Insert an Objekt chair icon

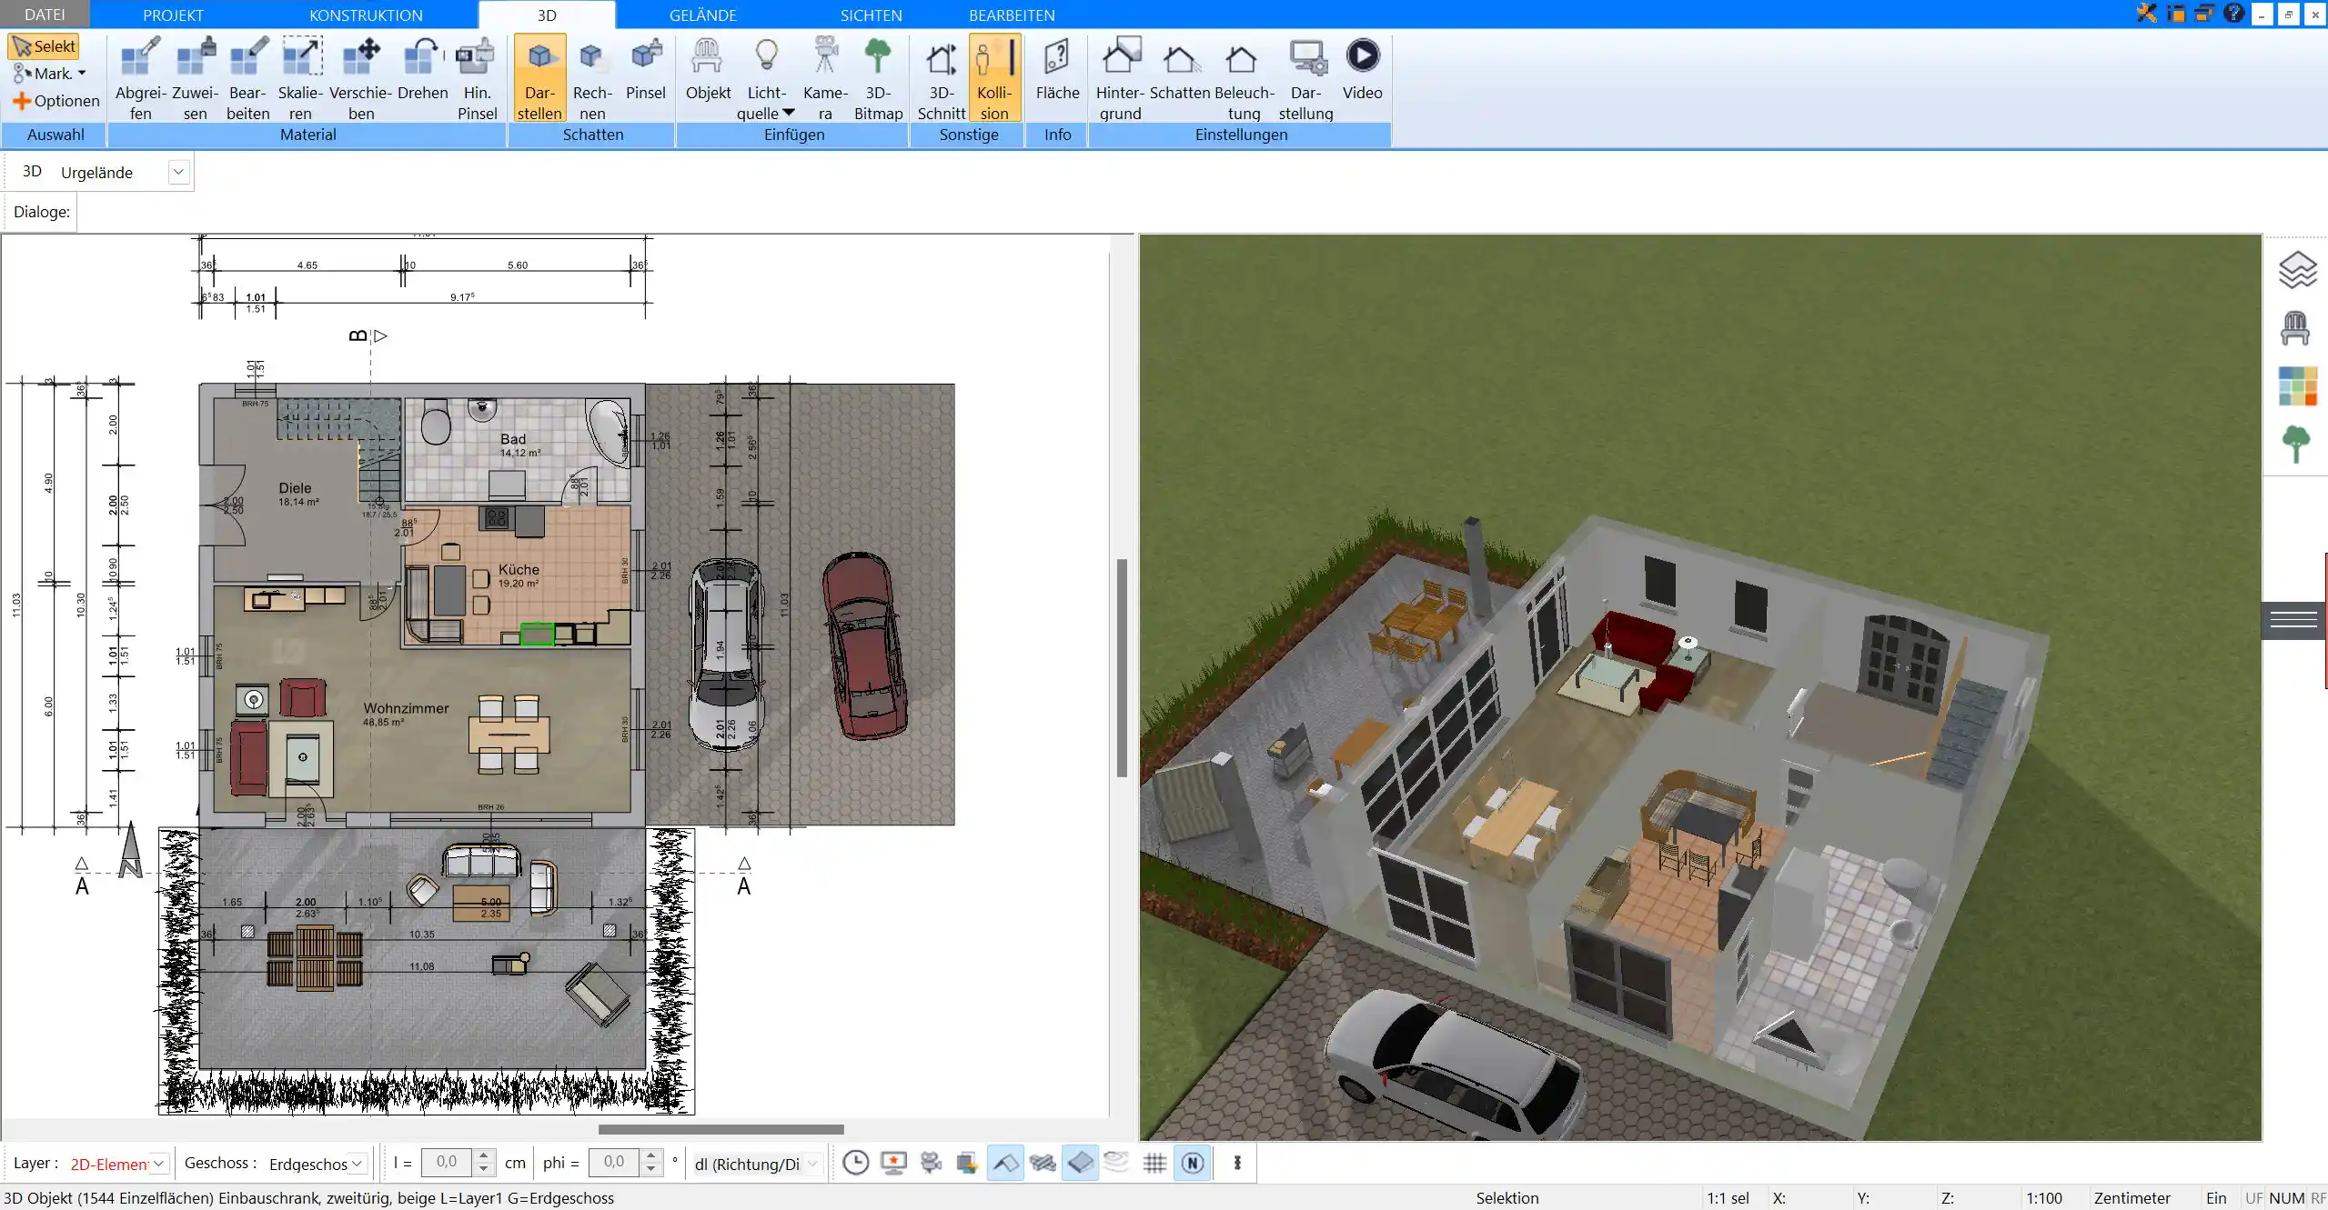(708, 70)
